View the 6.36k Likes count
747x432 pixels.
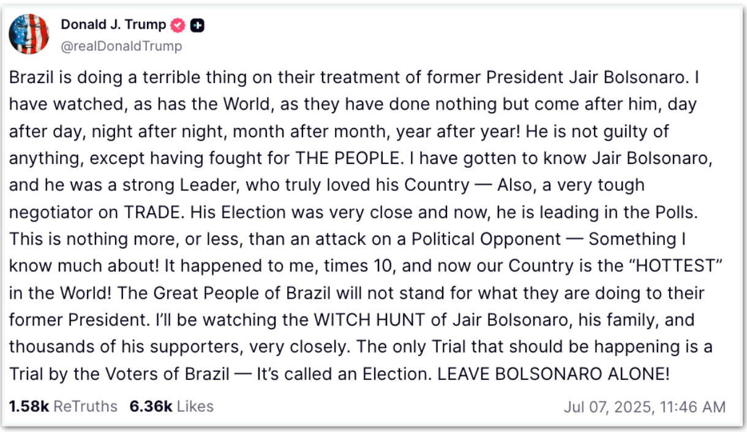pos(171,406)
